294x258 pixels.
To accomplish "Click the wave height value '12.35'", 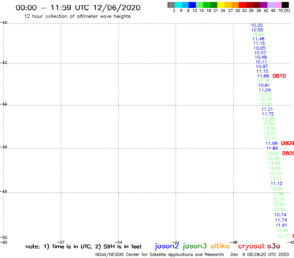I will click(277, 189).
